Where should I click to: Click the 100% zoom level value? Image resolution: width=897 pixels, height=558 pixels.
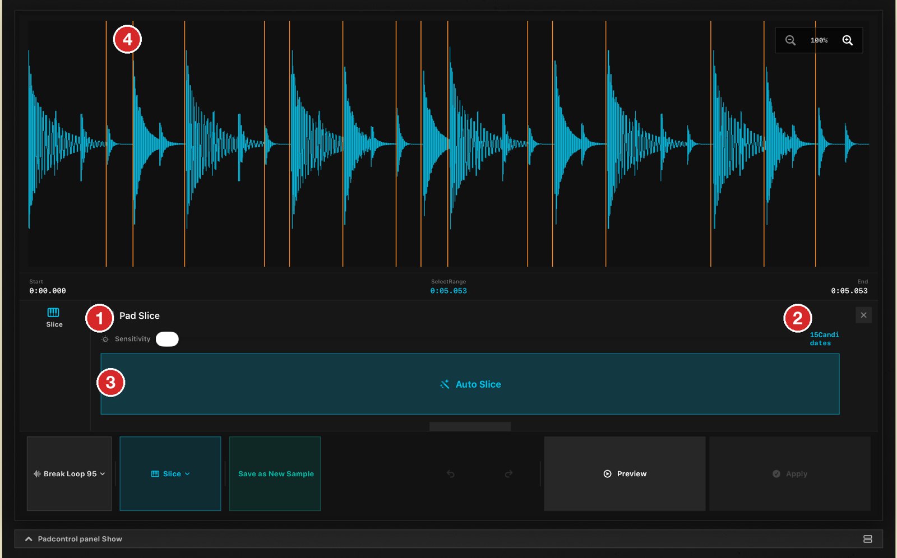click(x=819, y=40)
